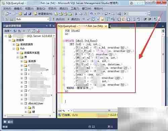Image resolution: width=168 pixels, height=131 pixels.
Task: Click the Parse checkmark icon
Action: point(88,19)
